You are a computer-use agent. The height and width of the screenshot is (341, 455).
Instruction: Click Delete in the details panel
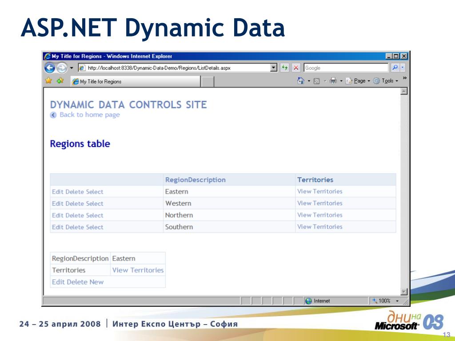coord(77,282)
